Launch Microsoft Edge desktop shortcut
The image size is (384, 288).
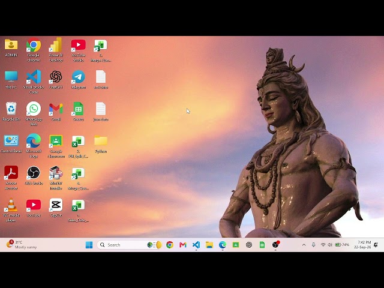(34, 146)
